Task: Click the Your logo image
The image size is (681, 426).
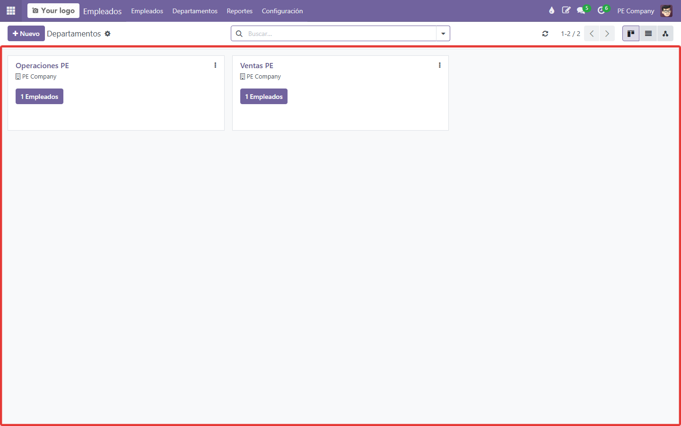Action: coord(53,10)
